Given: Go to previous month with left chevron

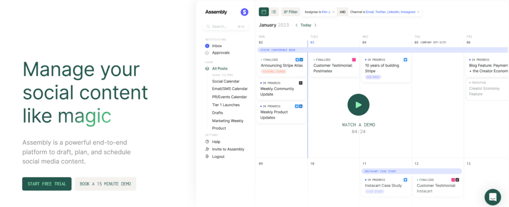Looking at the screenshot, I should tap(296, 25).
